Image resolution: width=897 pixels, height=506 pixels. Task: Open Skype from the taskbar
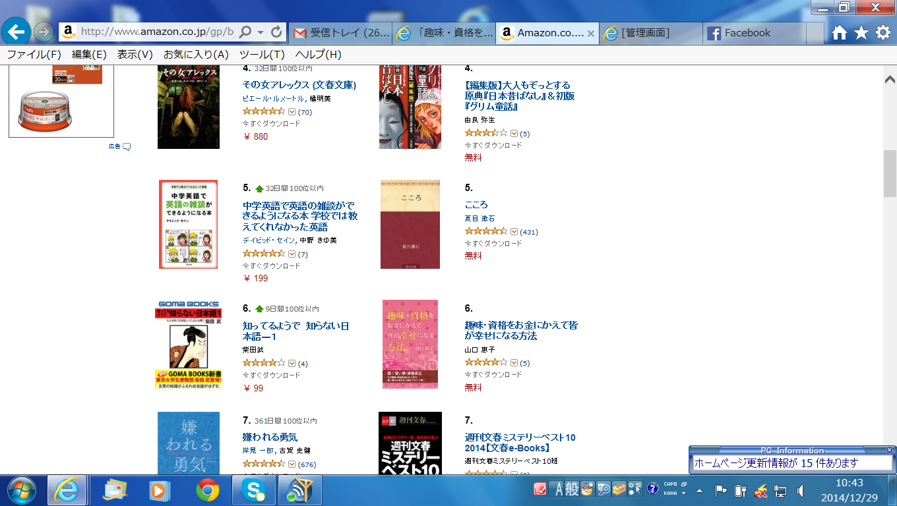pos(253,490)
